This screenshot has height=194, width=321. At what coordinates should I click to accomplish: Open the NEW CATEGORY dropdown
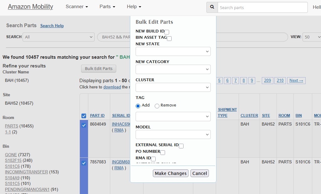(x=173, y=69)
